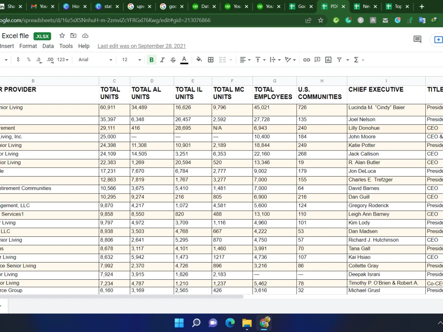Open the font size 12 dropdown
The height and width of the screenshot is (332, 443).
(132, 60)
